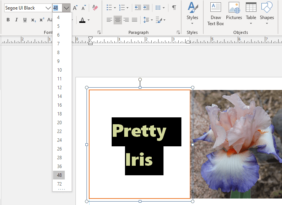This screenshot has width=282, height=205.
Task: Open the Shapes gallery
Action: click(x=267, y=11)
